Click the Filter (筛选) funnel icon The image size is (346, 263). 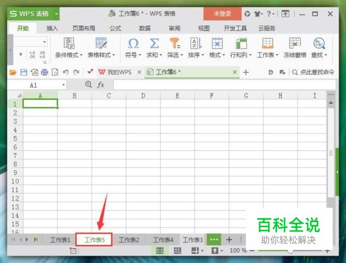175,43
